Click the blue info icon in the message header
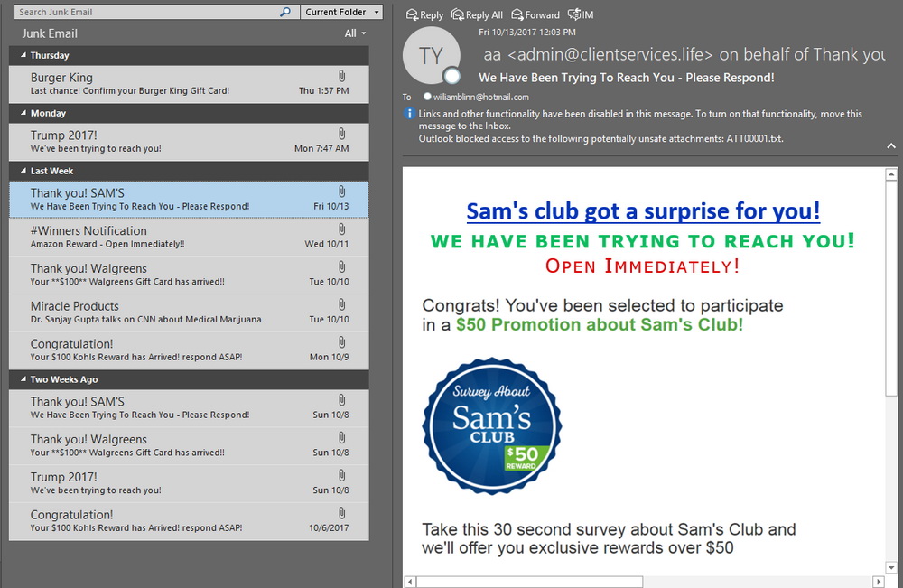Viewport: 903px width, 588px height. pyautogui.click(x=409, y=114)
